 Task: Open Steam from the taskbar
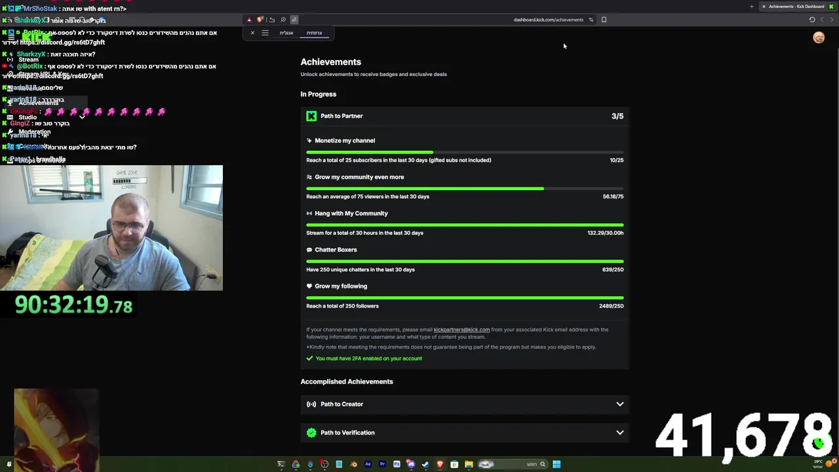pyautogui.click(x=425, y=464)
